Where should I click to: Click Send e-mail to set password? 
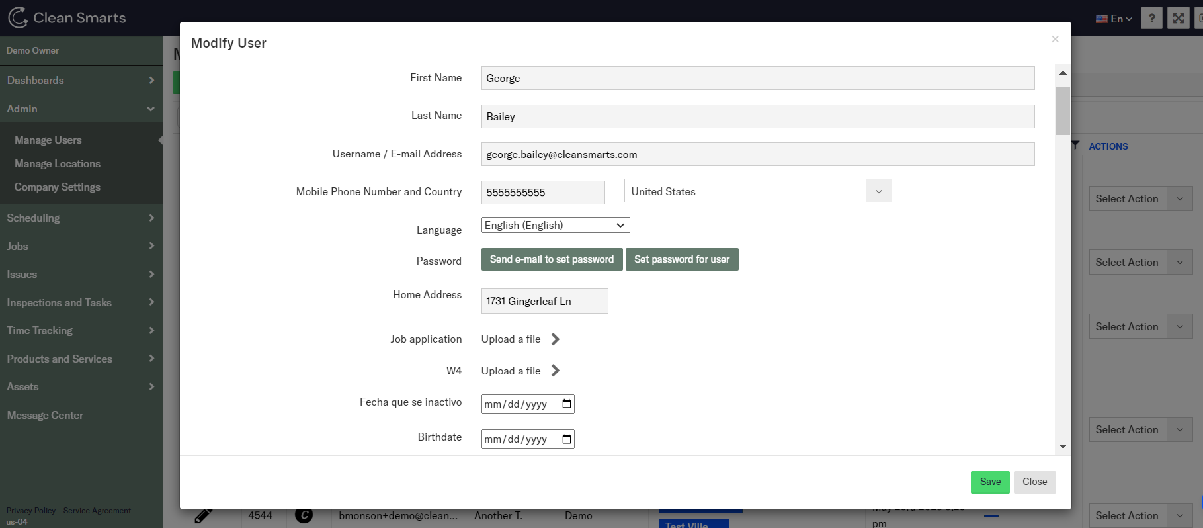pos(552,259)
